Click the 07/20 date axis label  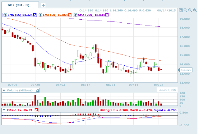pyautogui.click(x=35, y=85)
